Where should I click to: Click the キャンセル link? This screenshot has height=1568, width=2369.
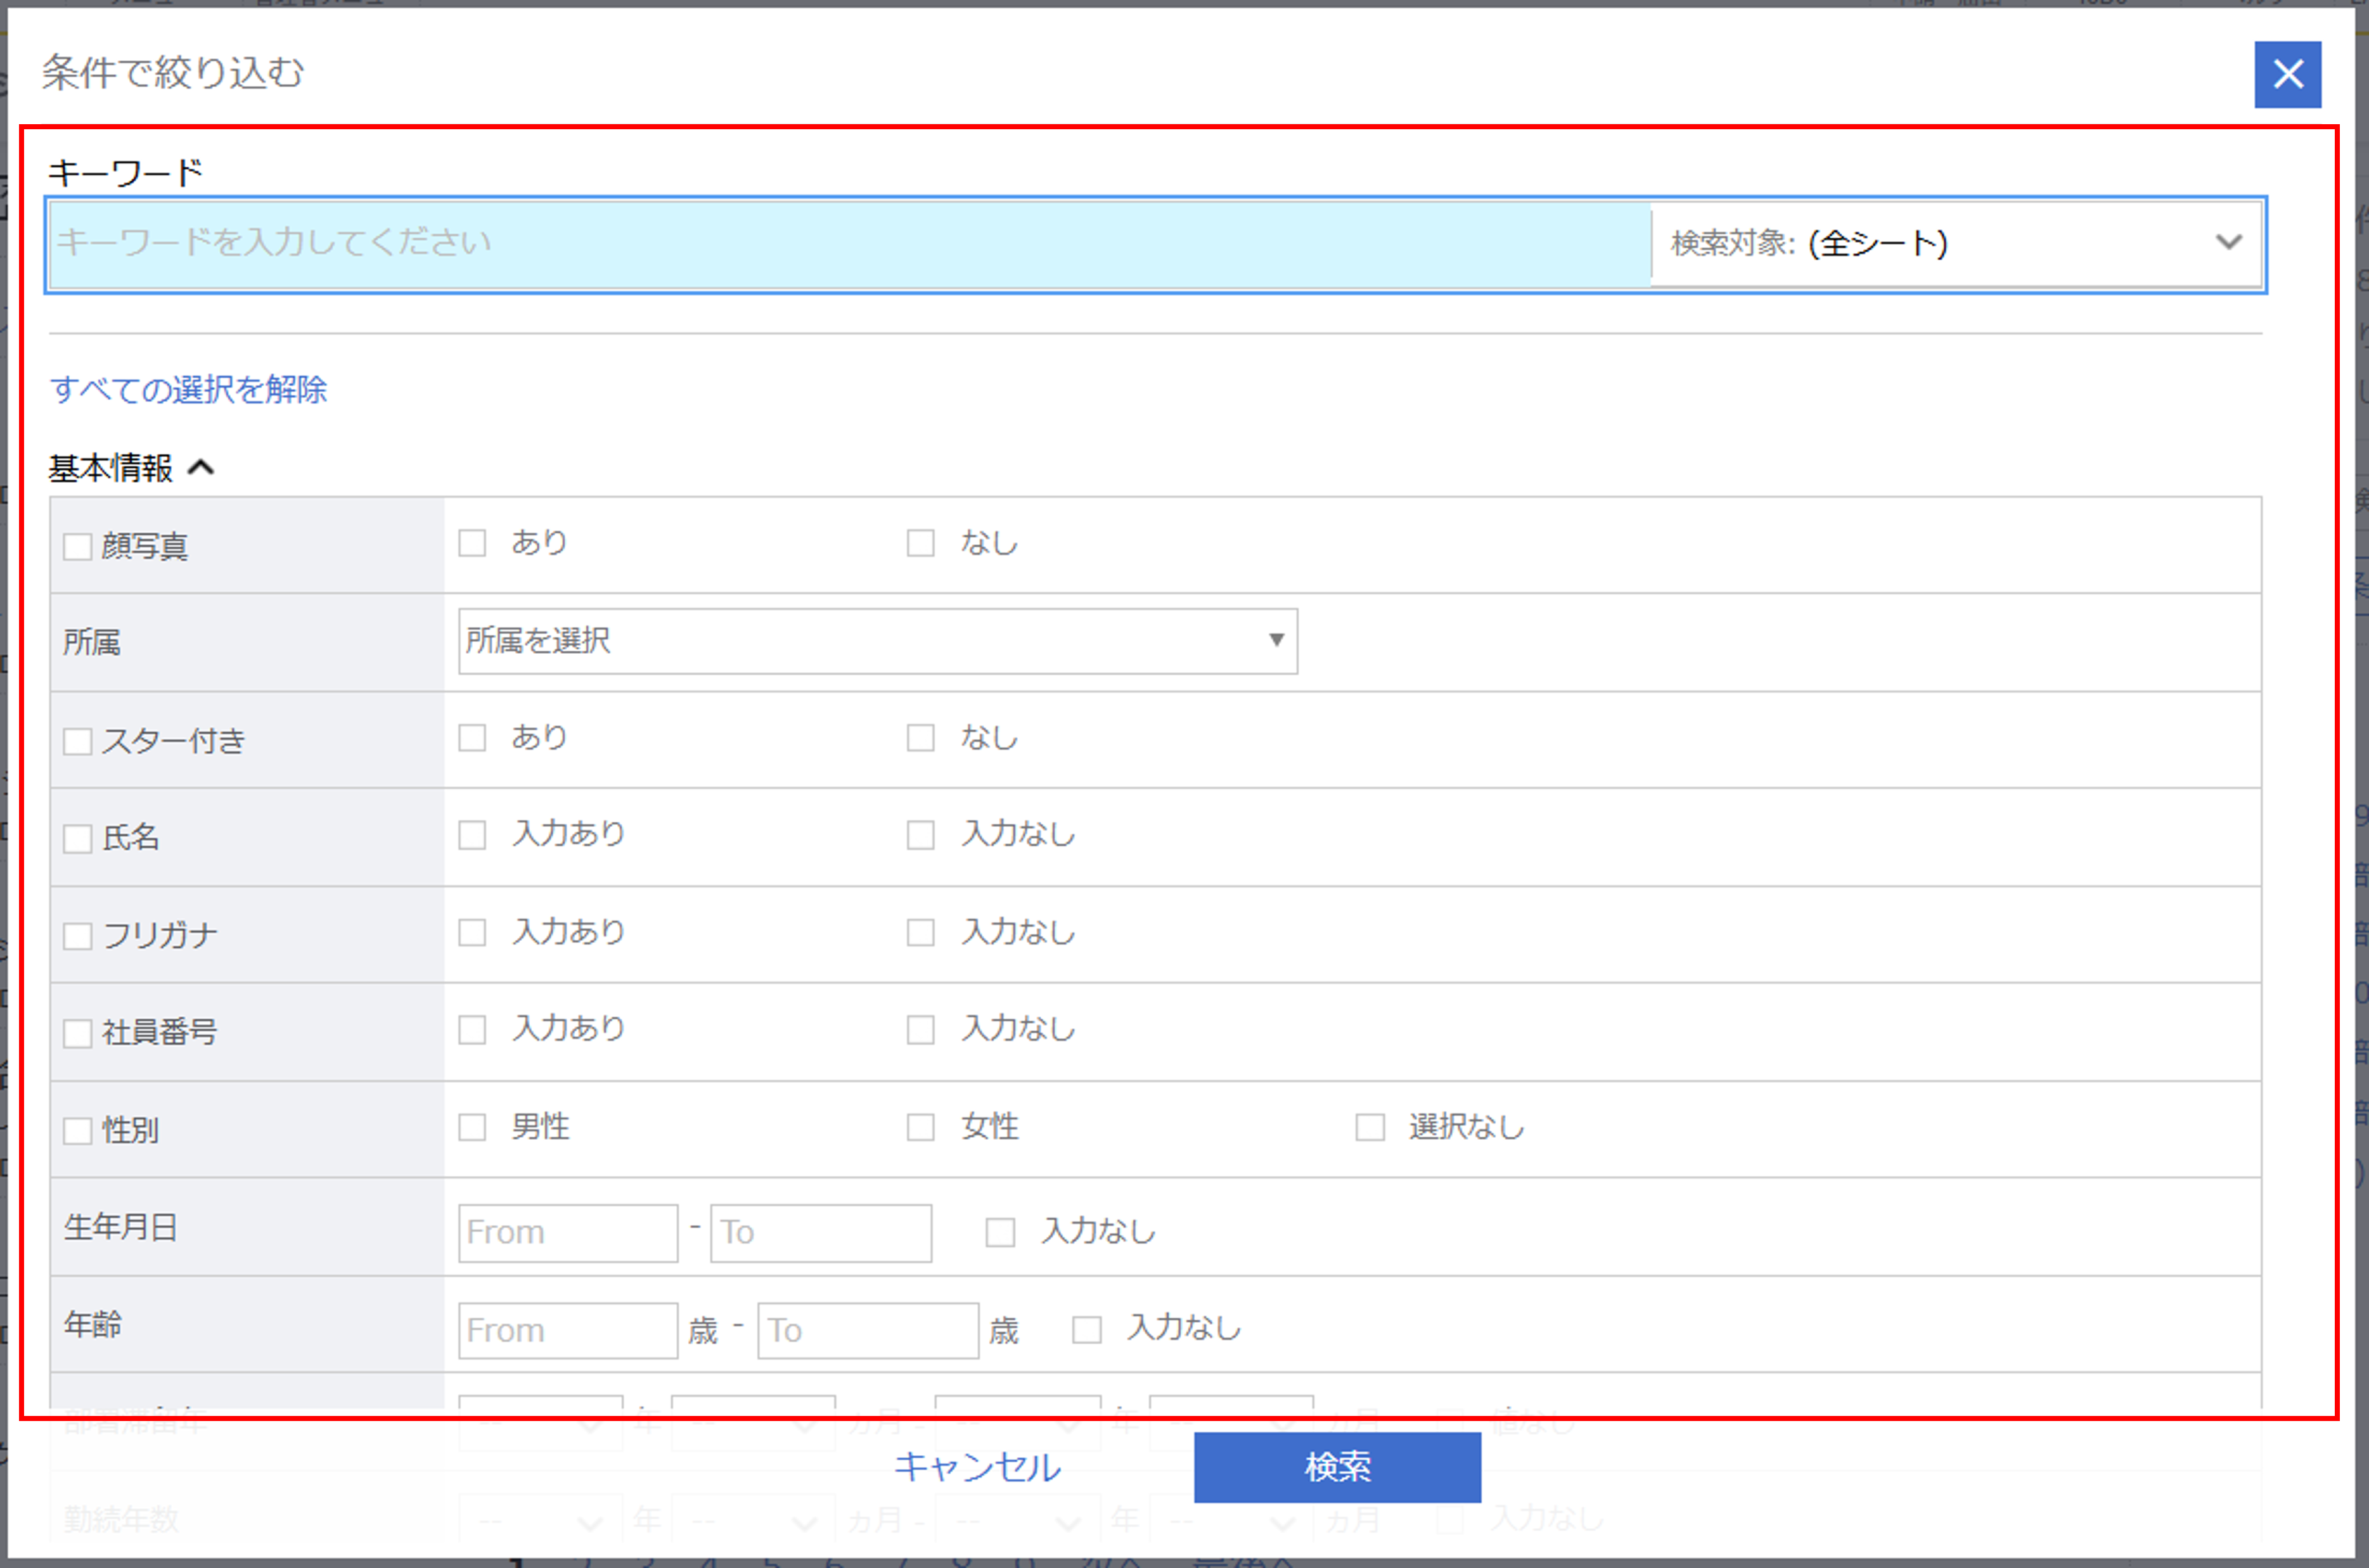point(977,1466)
